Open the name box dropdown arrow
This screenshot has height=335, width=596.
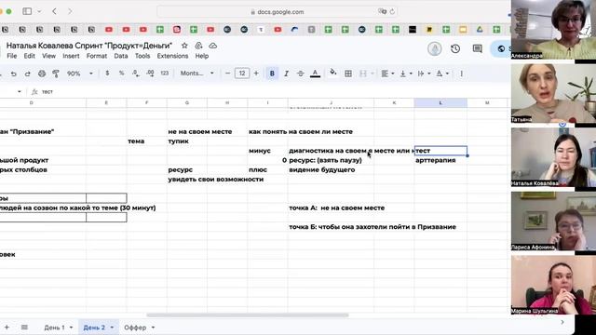tap(20, 91)
